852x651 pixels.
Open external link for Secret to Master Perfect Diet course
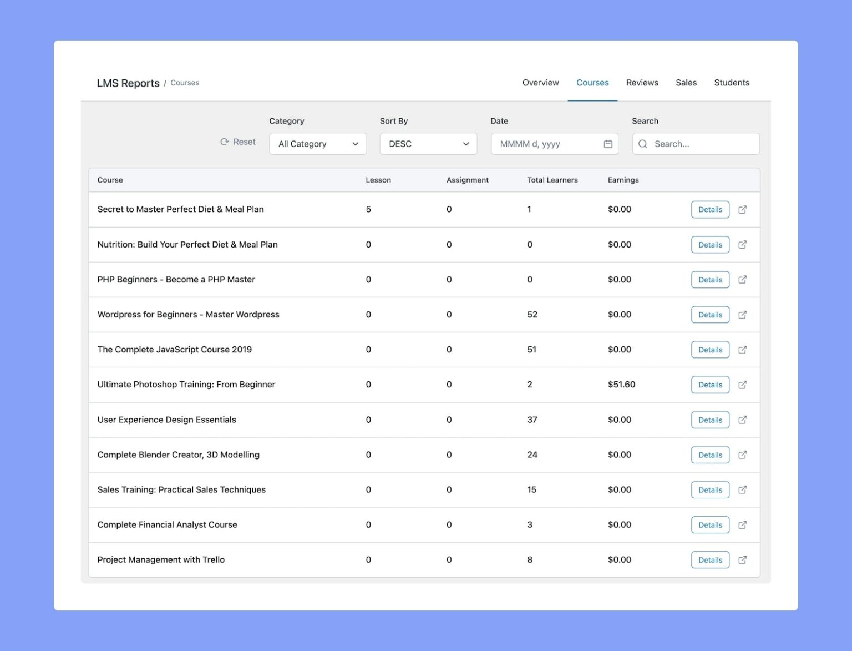pyautogui.click(x=742, y=209)
